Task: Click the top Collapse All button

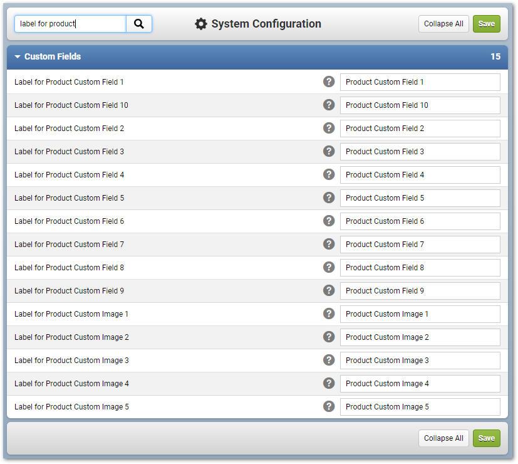Action: point(443,24)
